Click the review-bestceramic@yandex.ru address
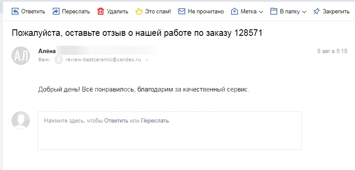The width and height of the screenshot is (355, 170). 103,60
